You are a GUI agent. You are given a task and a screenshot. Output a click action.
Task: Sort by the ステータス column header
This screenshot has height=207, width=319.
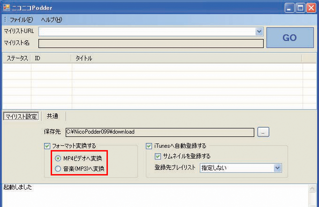[x=17, y=58]
